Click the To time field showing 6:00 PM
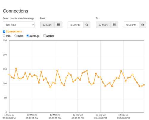 click(x=131, y=25)
